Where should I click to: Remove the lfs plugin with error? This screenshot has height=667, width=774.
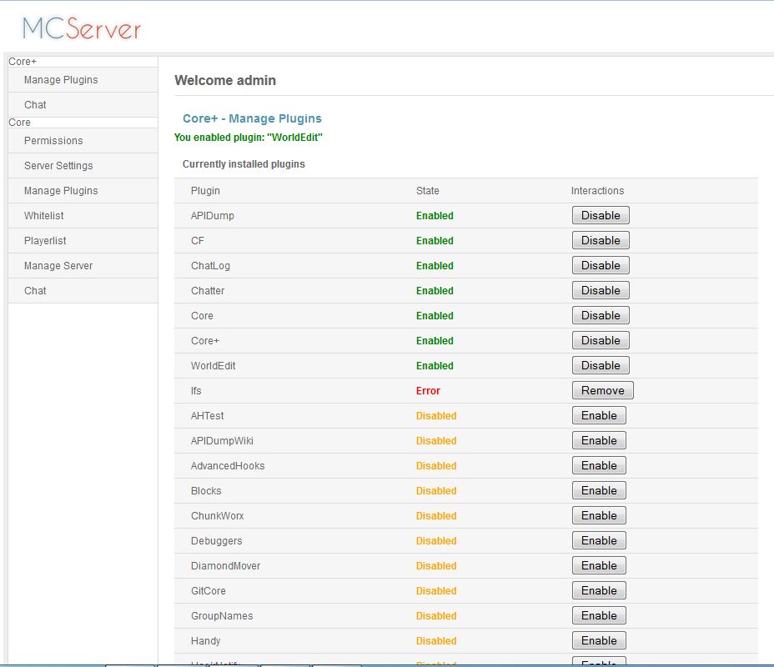click(x=602, y=391)
